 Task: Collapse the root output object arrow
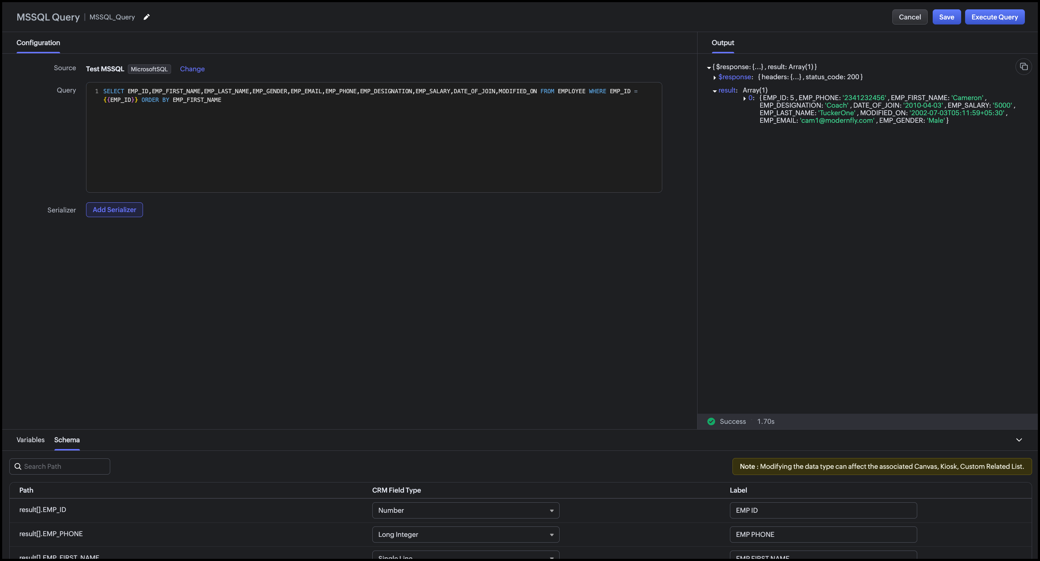(709, 67)
